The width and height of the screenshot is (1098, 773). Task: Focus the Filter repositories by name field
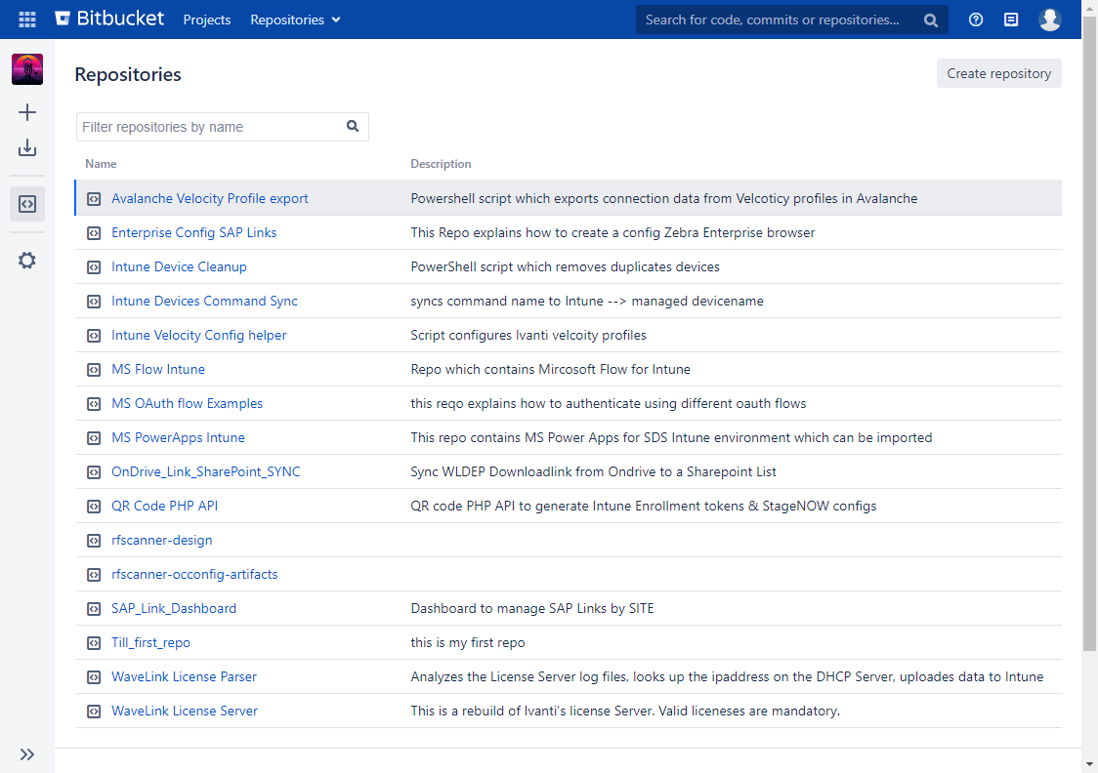pos(222,127)
